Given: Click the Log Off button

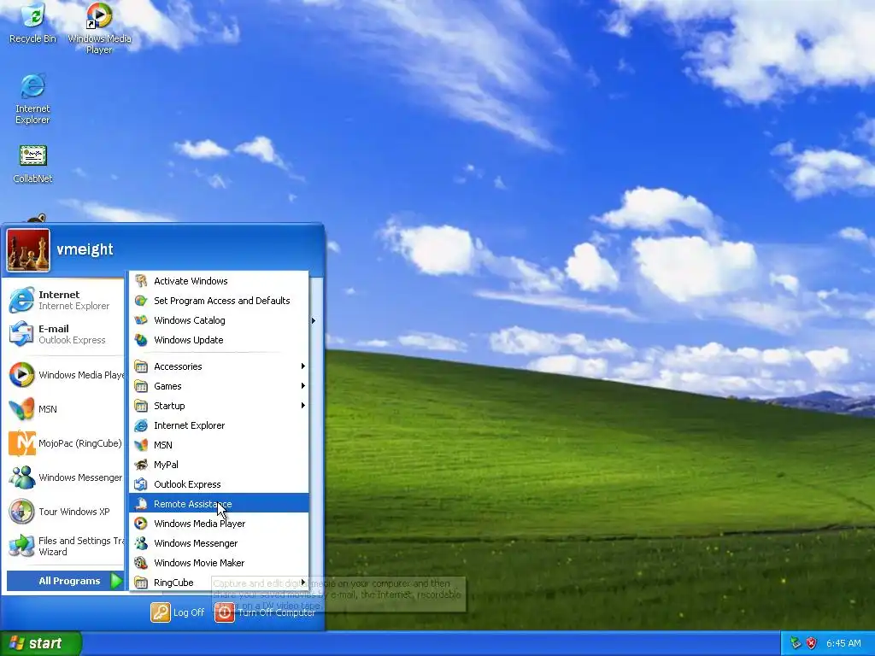Looking at the screenshot, I should coord(178,612).
